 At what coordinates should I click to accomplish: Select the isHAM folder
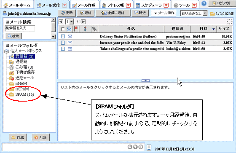point(21,83)
